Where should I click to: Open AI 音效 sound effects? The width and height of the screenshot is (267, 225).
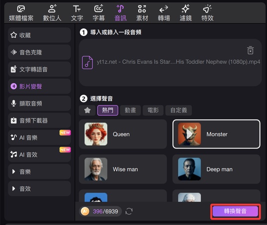click(39, 154)
